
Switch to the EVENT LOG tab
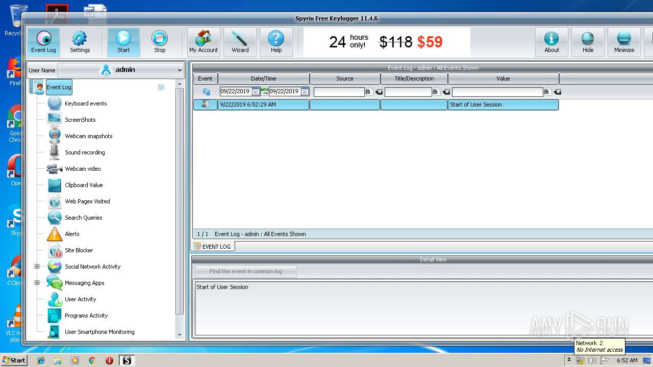click(213, 247)
